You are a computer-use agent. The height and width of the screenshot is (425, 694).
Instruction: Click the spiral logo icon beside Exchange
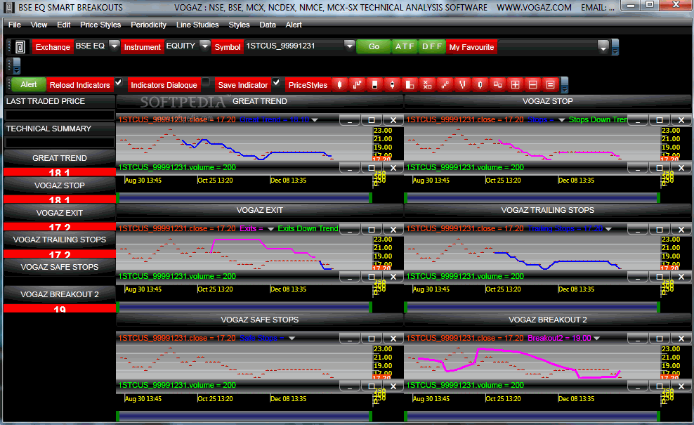coord(20,46)
